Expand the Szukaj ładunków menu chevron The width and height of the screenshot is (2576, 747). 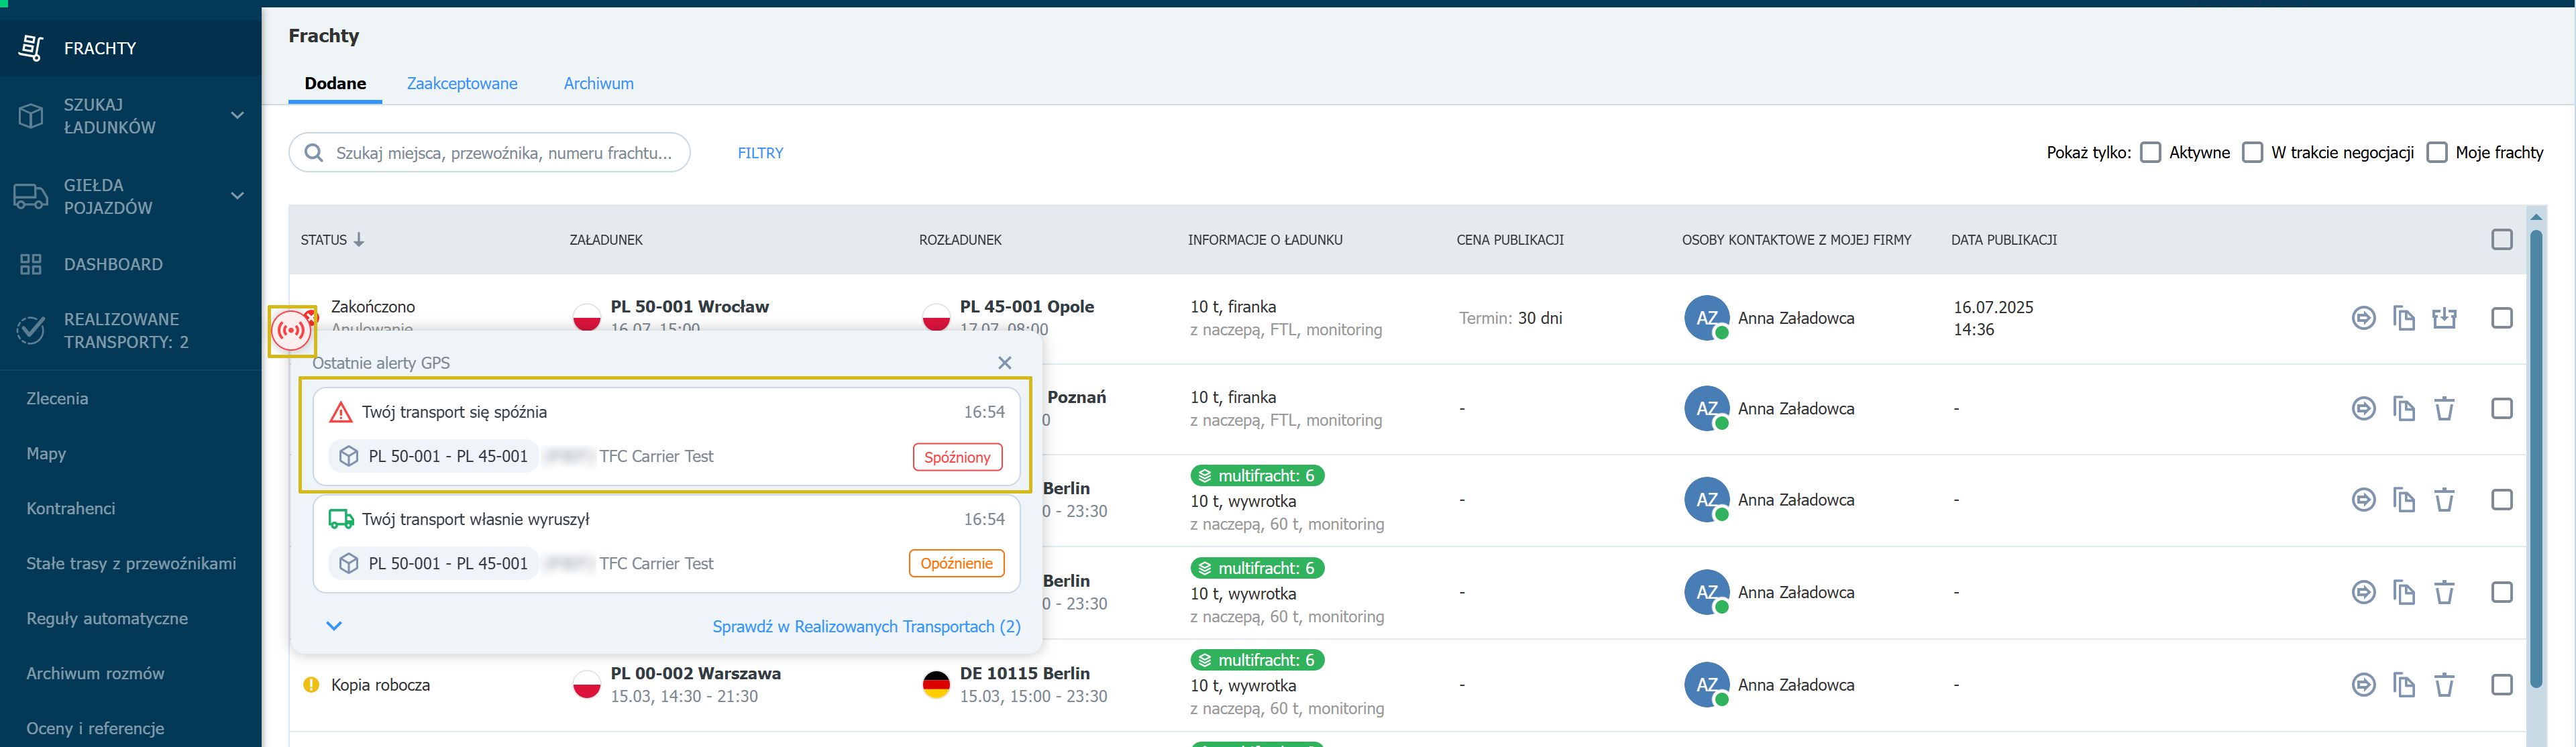click(237, 116)
